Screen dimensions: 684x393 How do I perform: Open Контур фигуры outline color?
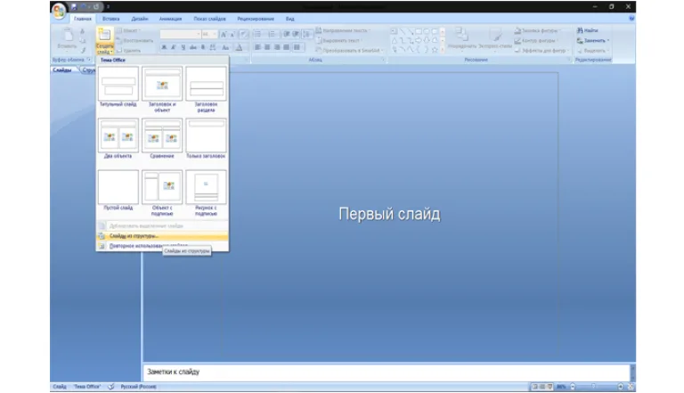tap(536, 41)
